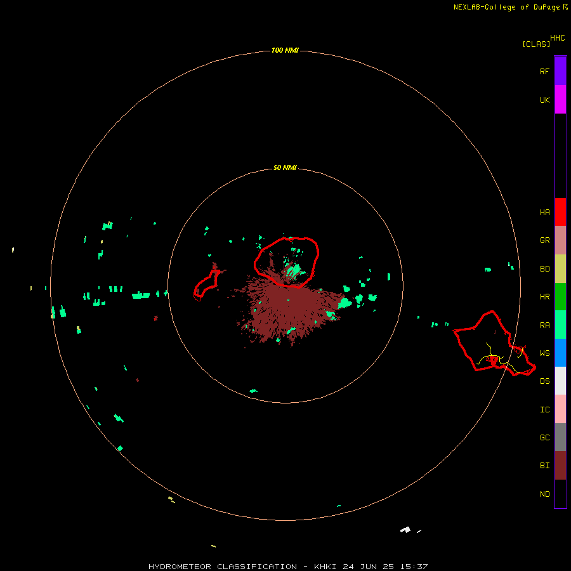The width and height of the screenshot is (571, 571).
Task: Click the HA legend label
Action: (x=544, y=213)
